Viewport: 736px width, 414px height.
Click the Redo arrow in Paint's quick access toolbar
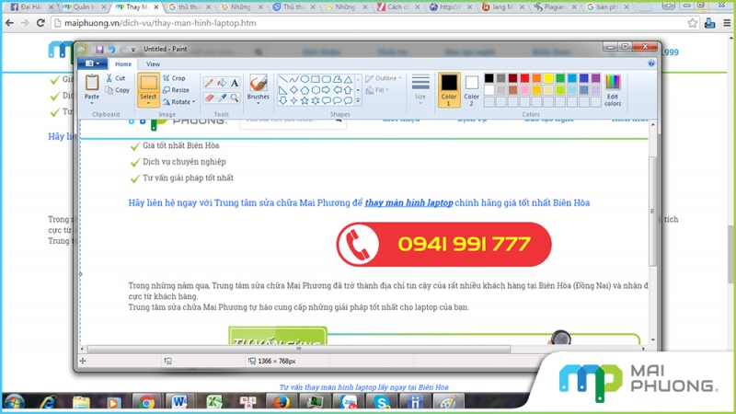coord(123,49)
